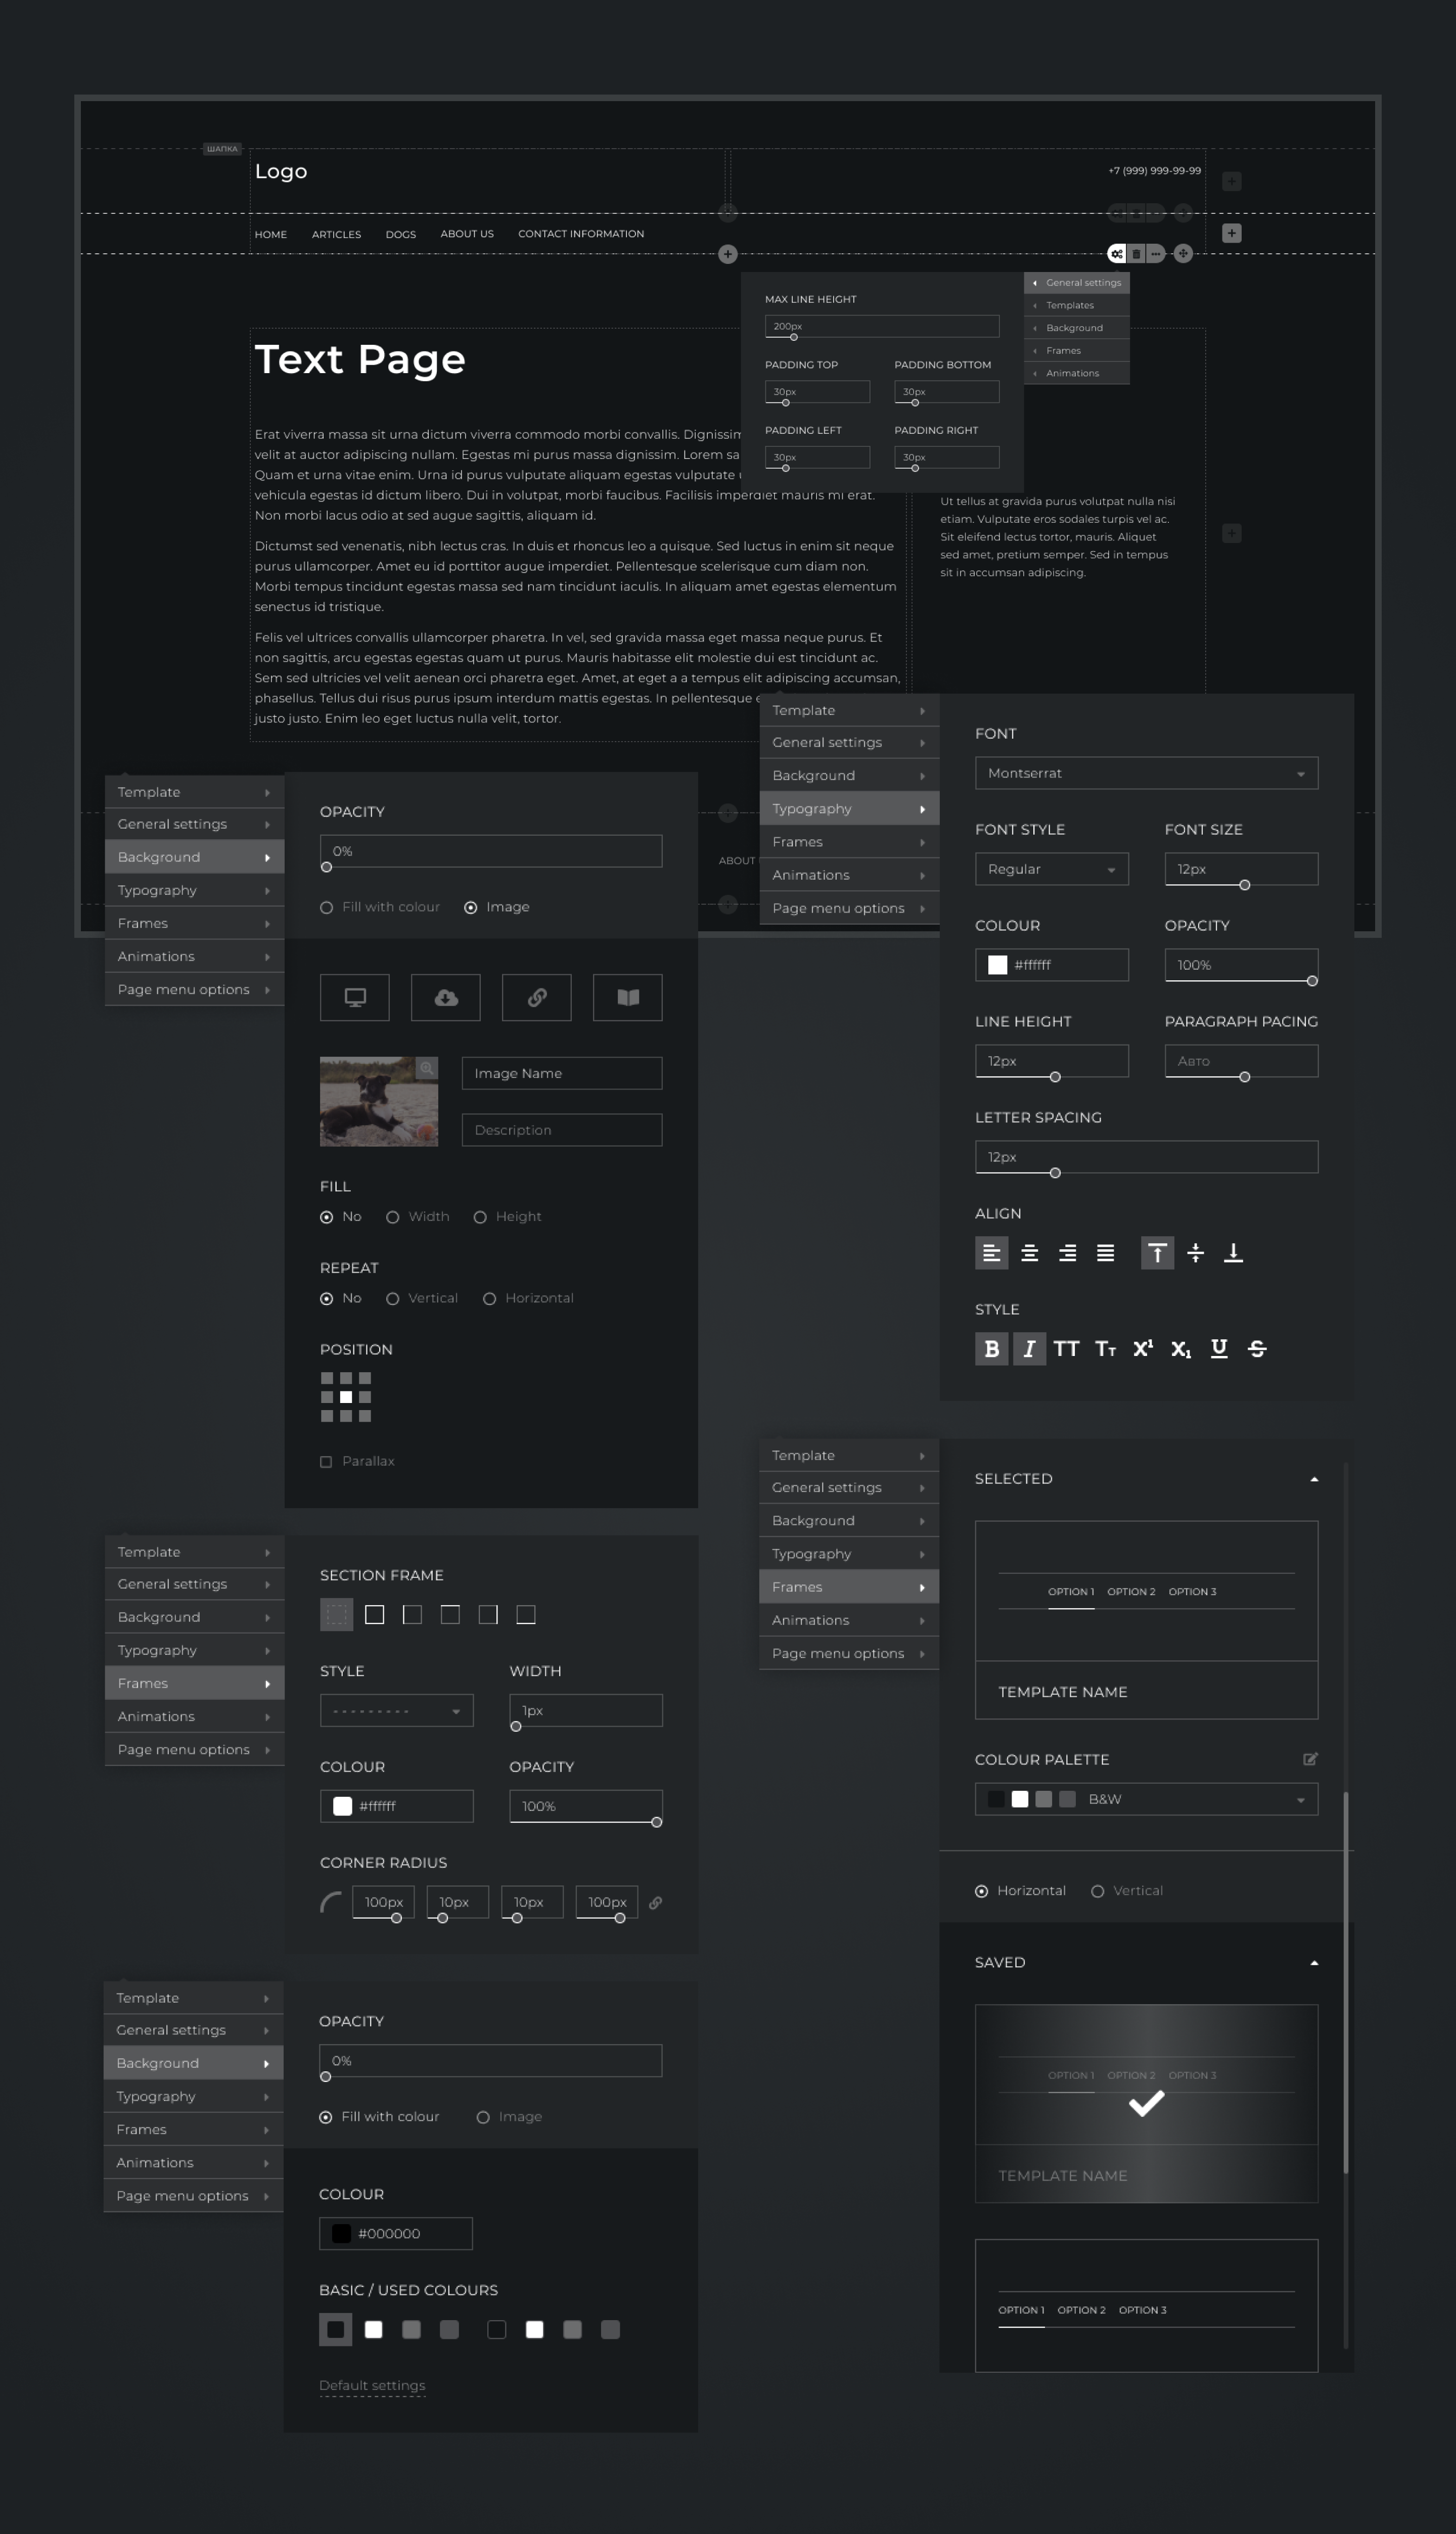Collapse the SELECTED section arrow

click(x=1314, y=1479)
